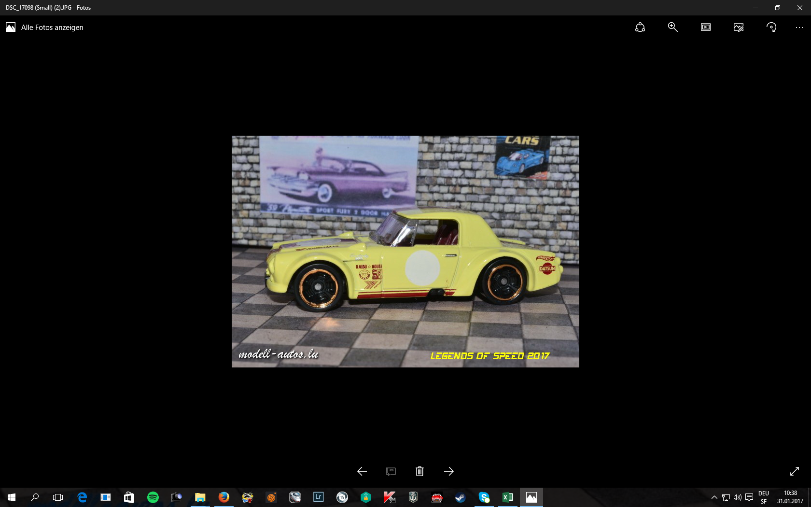Viewport: 811px width, 507px height.
Task: Open the zoom magnifier control
Action: [672, 27]
